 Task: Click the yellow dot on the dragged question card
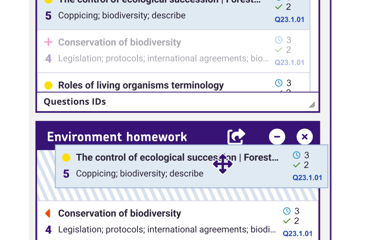pyautogui.click(x=66, y=157)
